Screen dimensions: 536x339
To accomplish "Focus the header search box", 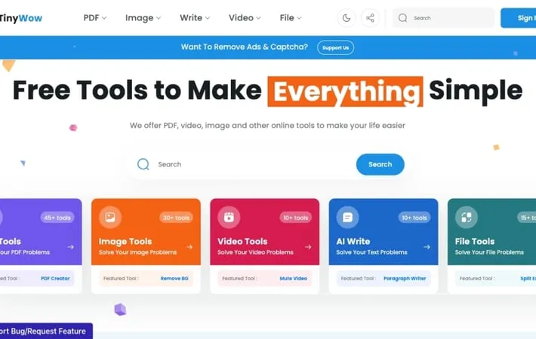I will 450,18.
